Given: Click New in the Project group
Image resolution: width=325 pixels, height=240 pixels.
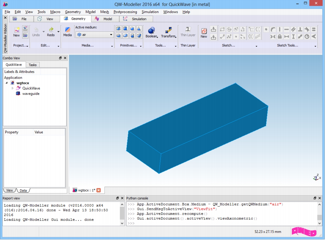Looking at the screenshot, I should pos(16,32).
